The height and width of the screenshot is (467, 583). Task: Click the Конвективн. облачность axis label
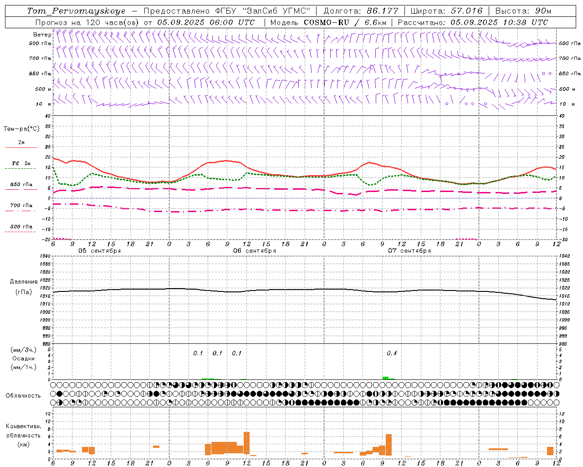pos(23,435)
